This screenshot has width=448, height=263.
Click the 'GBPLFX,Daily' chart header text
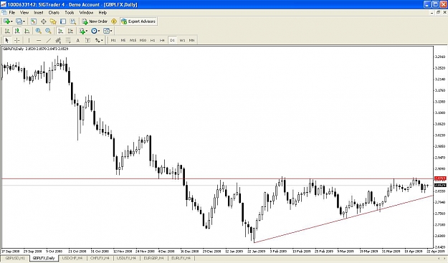13,49
